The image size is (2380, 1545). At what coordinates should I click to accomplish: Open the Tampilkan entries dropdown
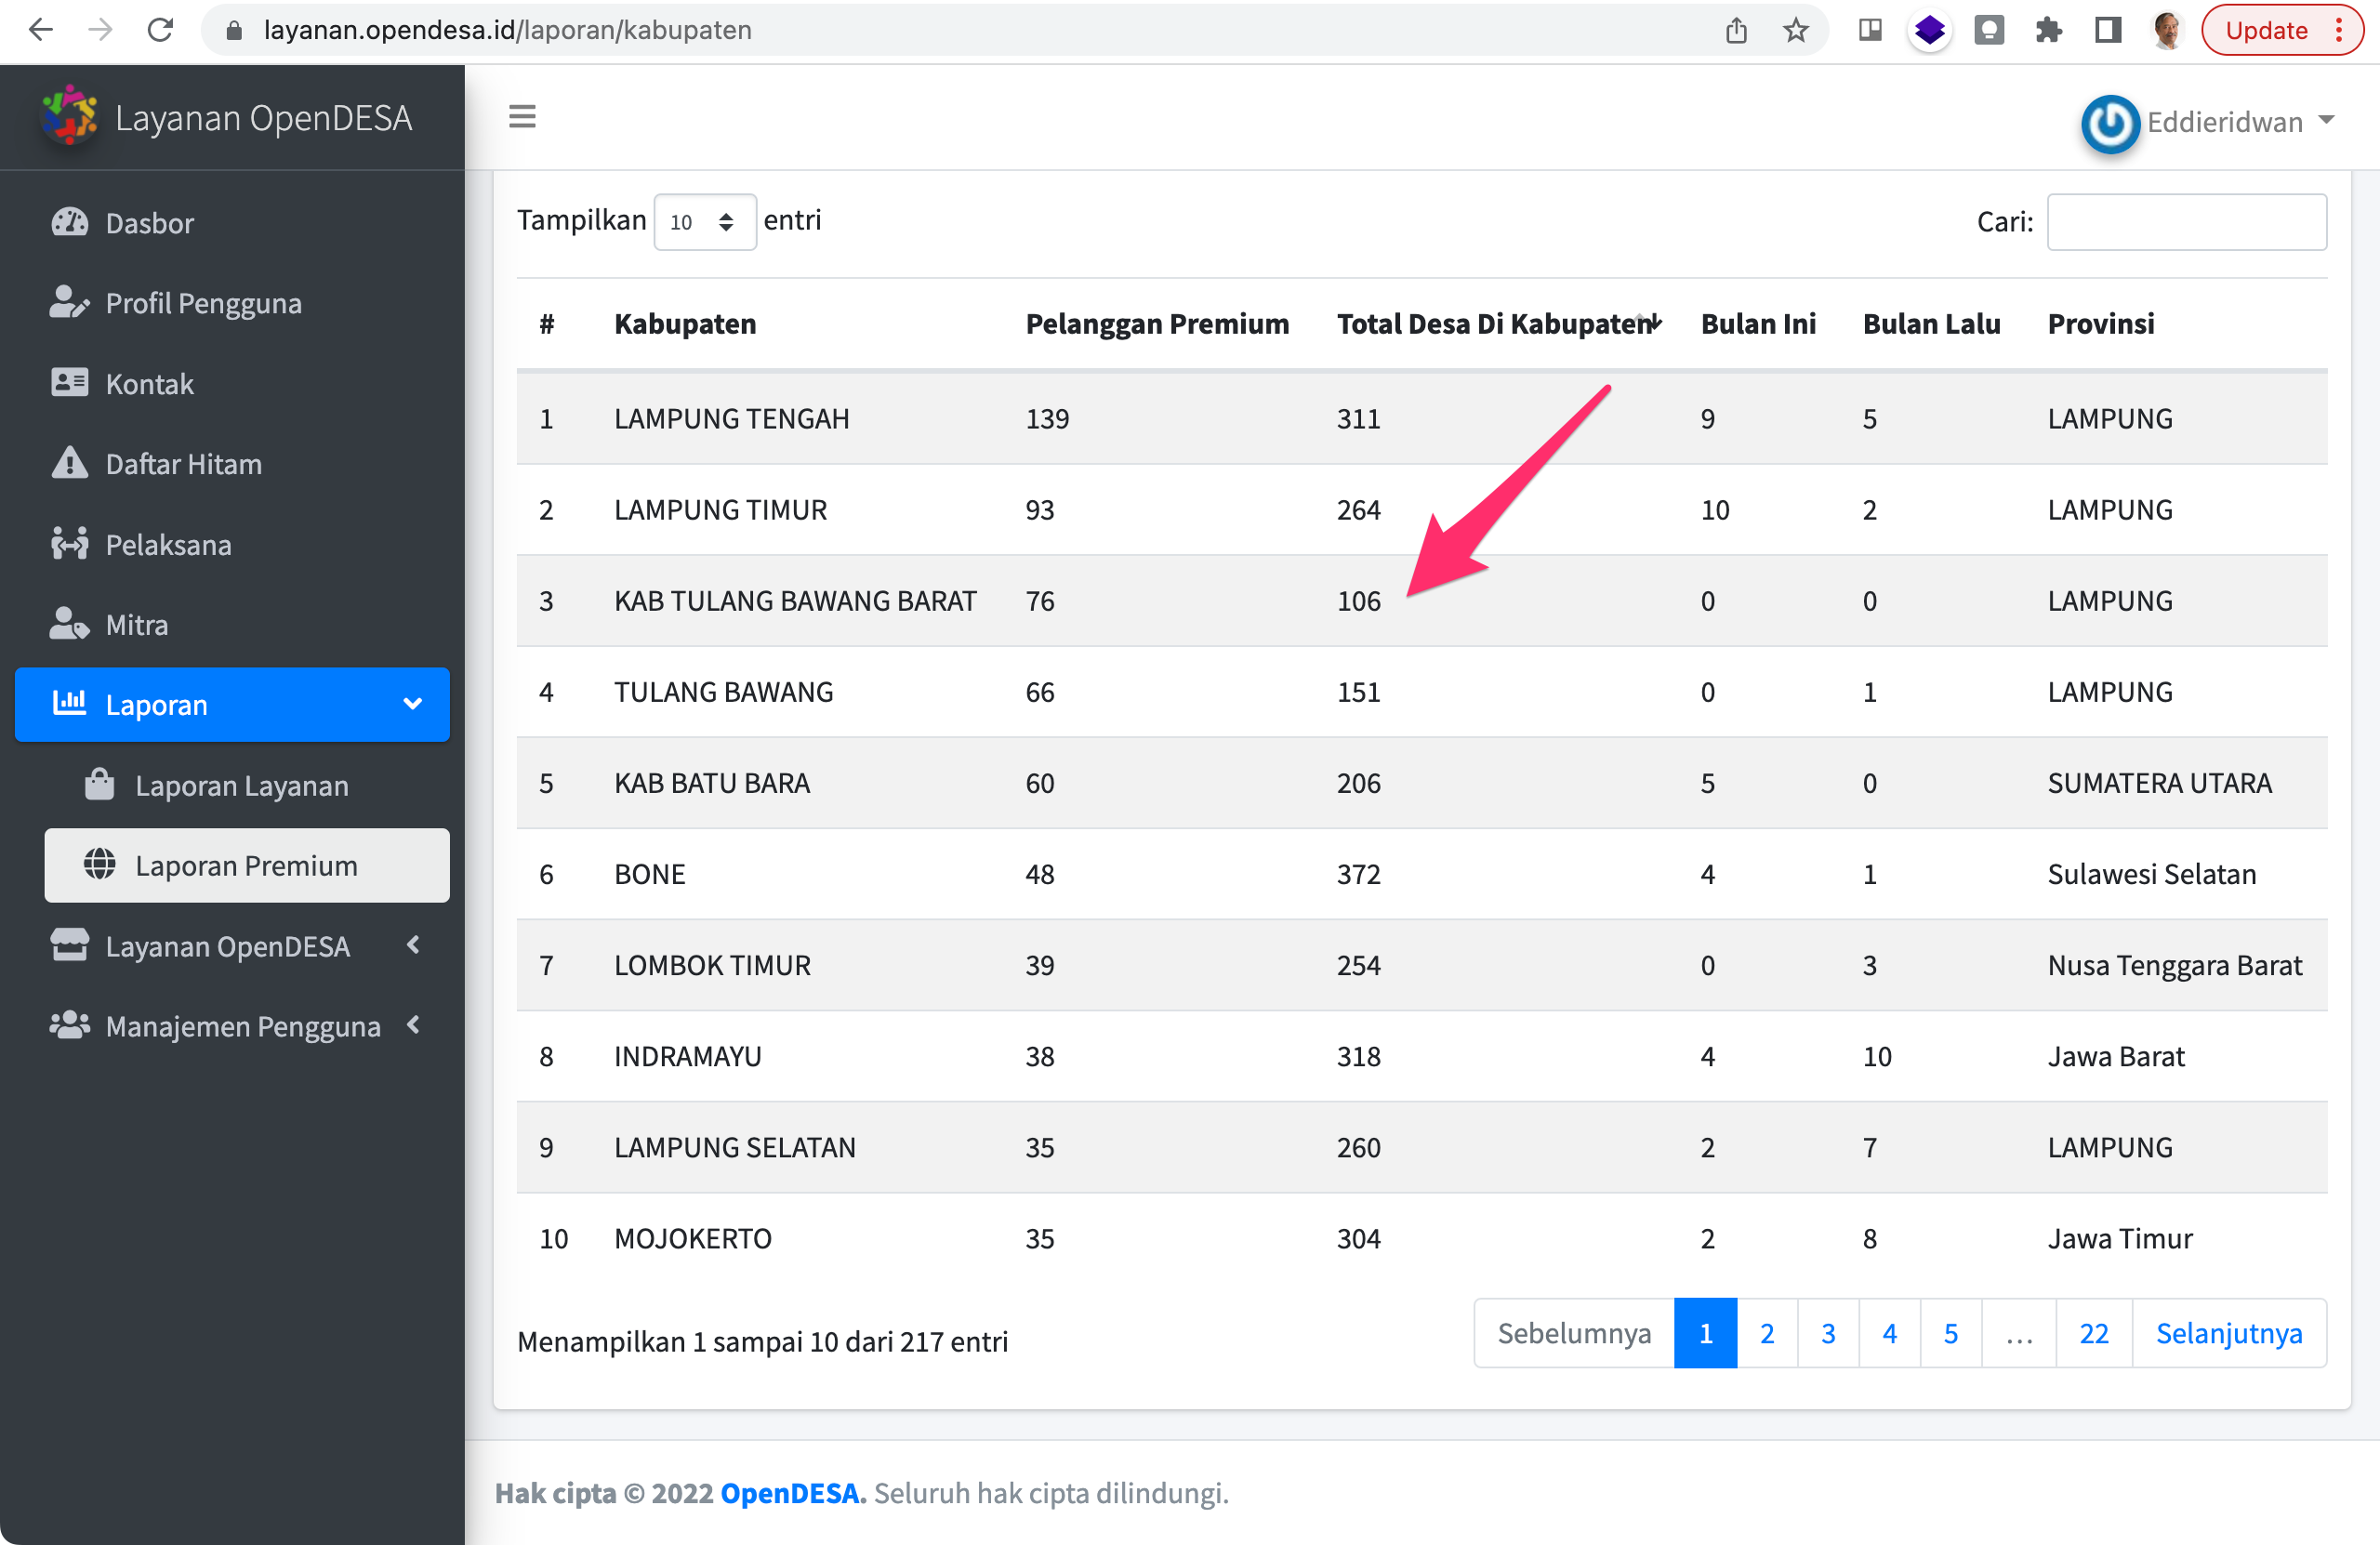705,221
